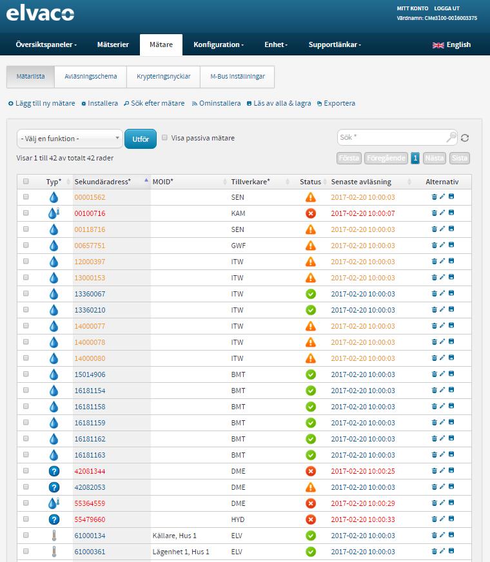490x562 pixels.
Task: Tick checkbox for meter 16181159
Action: [26, 423]
